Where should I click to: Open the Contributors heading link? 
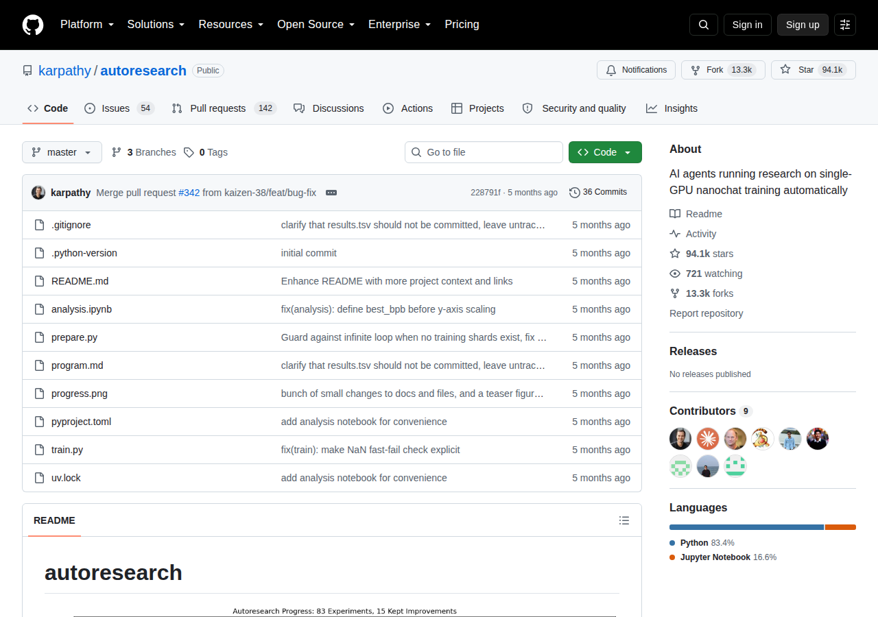[x=711, y=411]
